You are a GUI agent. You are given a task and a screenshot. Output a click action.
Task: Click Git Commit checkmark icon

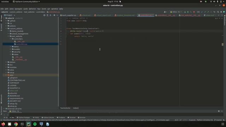pos(205,12)
